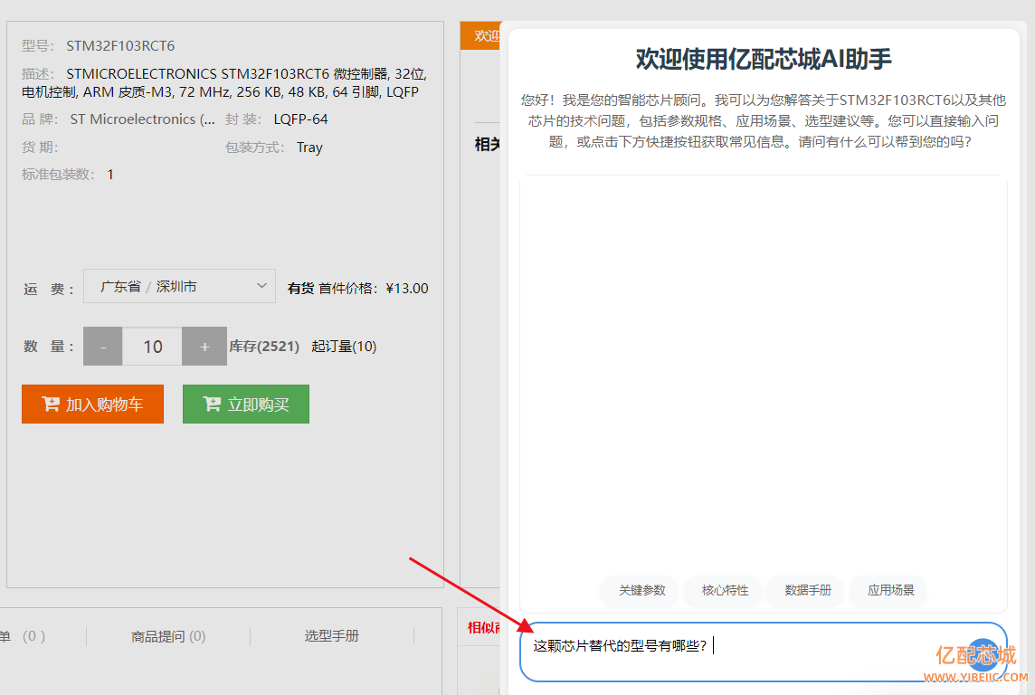The width and height of the screenshot is (1035, 695).
Task: Decrease quantity with the minus button
Action: coord(102,347)
